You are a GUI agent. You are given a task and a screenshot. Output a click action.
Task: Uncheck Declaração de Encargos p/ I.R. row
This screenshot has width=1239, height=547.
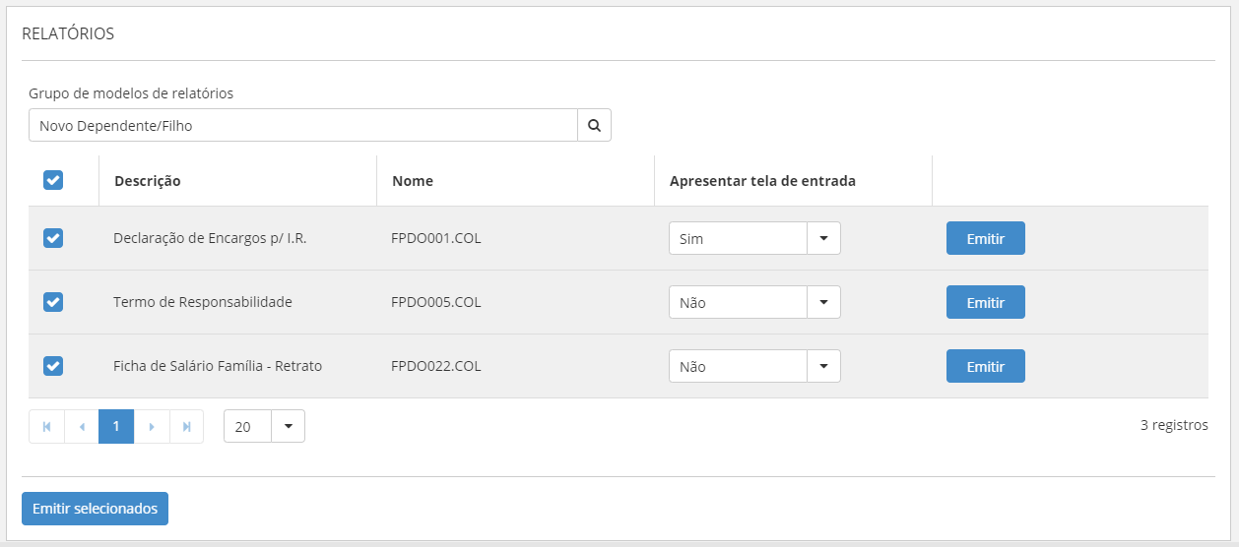pos(53,238)
